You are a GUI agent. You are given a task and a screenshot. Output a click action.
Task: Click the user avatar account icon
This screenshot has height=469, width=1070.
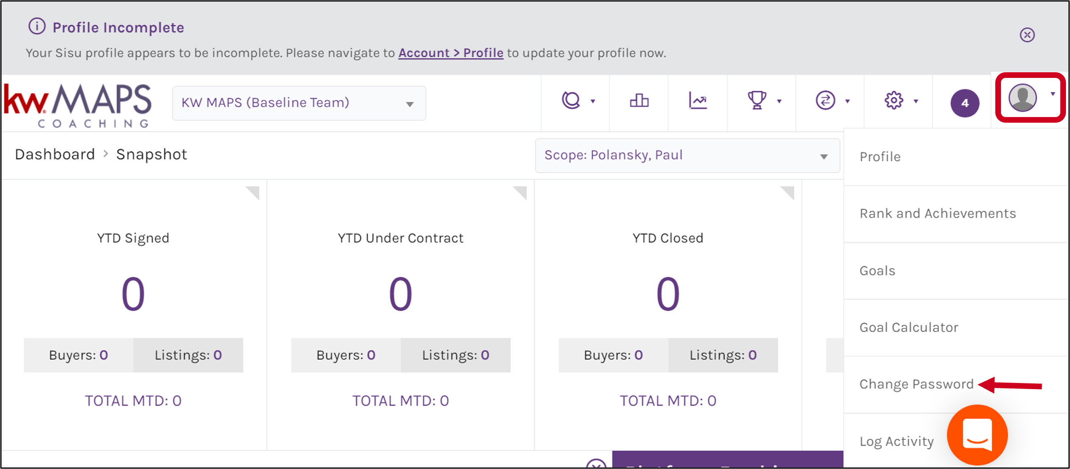tap(1022, 98)
